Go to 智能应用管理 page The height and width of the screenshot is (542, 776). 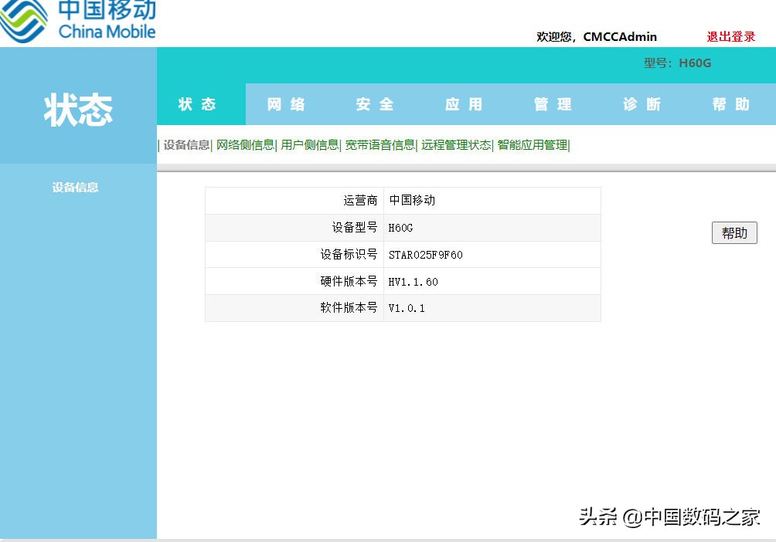(x=533, y=145)
